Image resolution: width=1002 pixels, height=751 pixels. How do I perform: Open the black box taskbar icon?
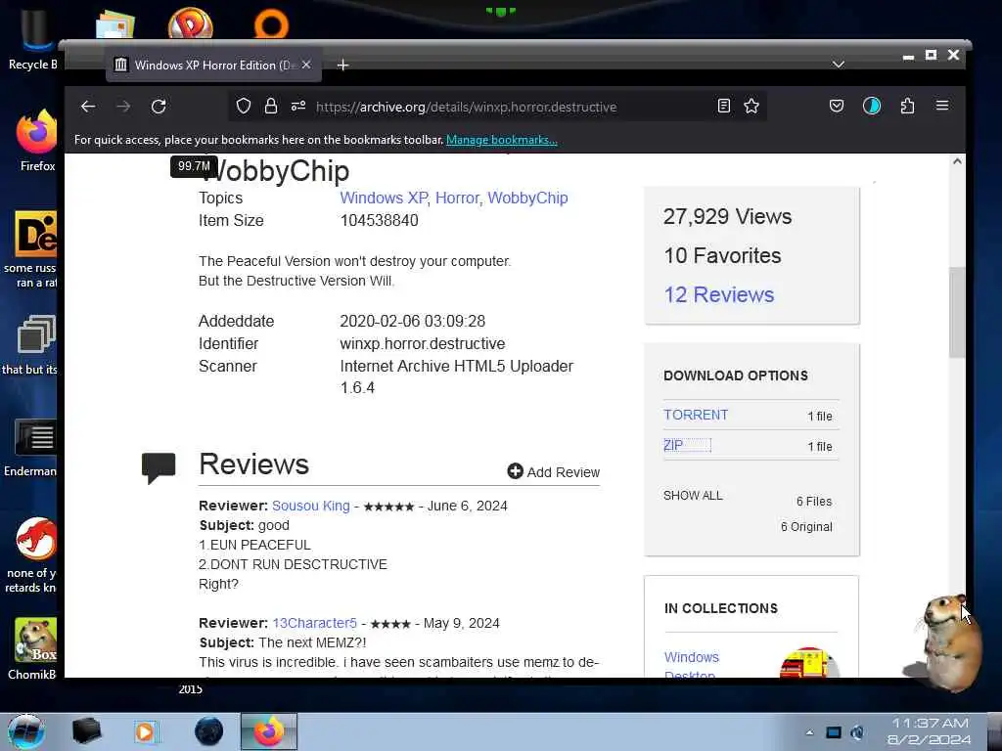click(x=86, y=731)
